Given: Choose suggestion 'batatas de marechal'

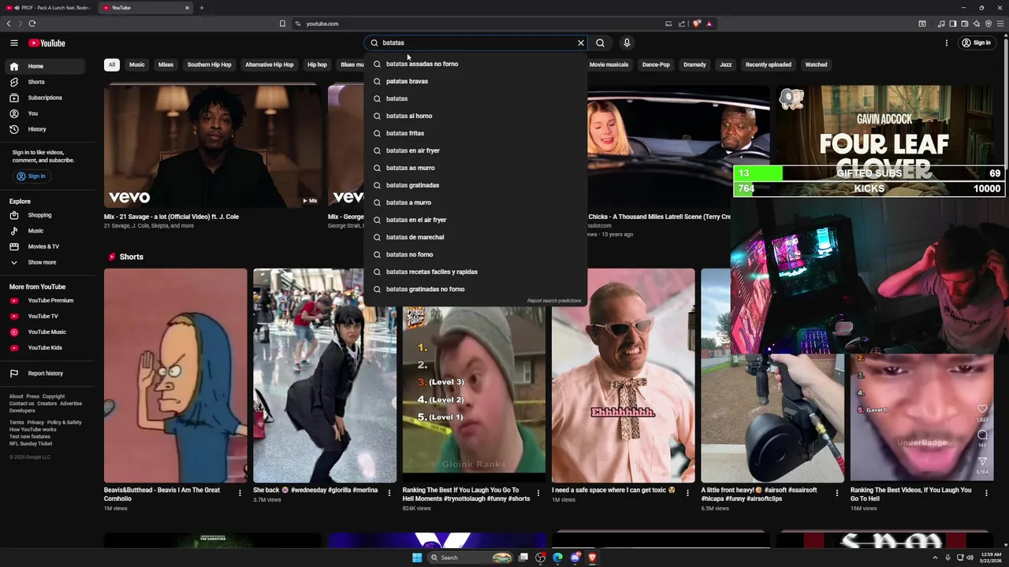Looking at the screenshot, I should 476,237.
